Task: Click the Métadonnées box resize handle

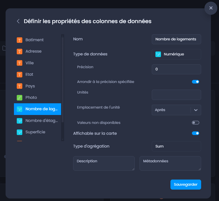Action: tap(199, 169)
